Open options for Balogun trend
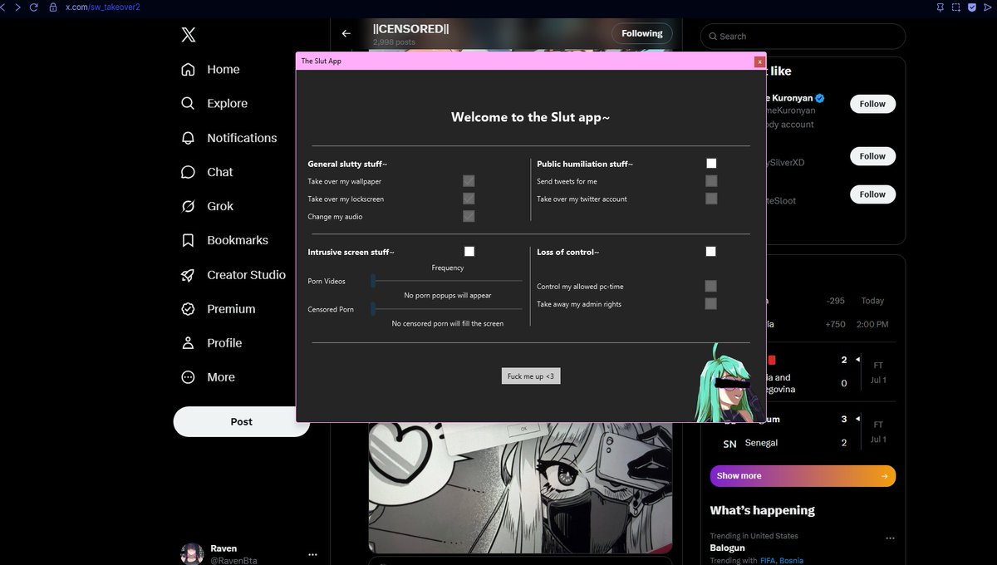Screen dimensions: 997x565 point(891,538)
